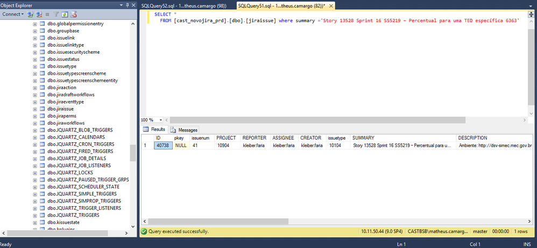Image resolution: width=537 pixels, height=248 pixels.
Task: Click the table icon beside dbo.jiraissue
Action: 43,108
